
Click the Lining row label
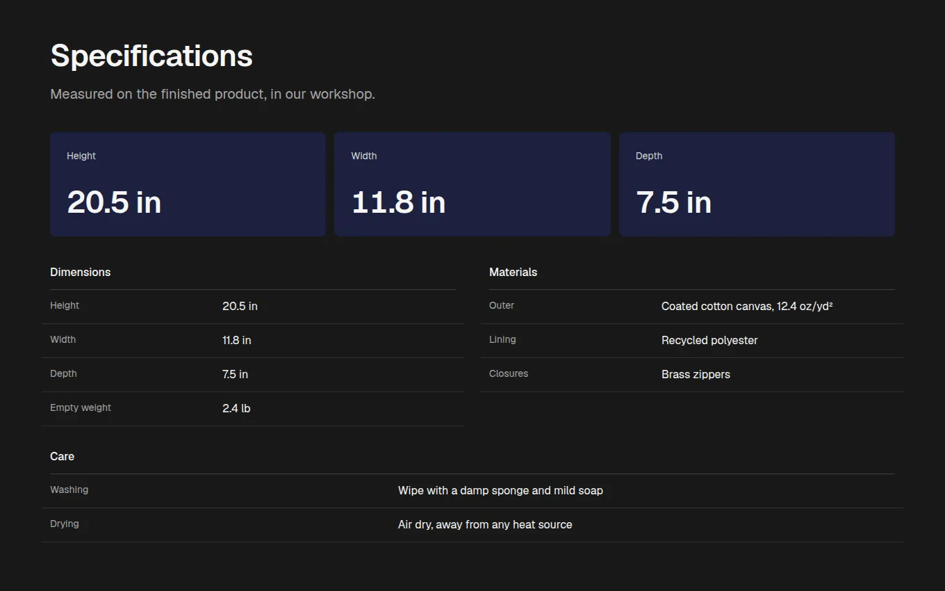[x=502, y=339]
